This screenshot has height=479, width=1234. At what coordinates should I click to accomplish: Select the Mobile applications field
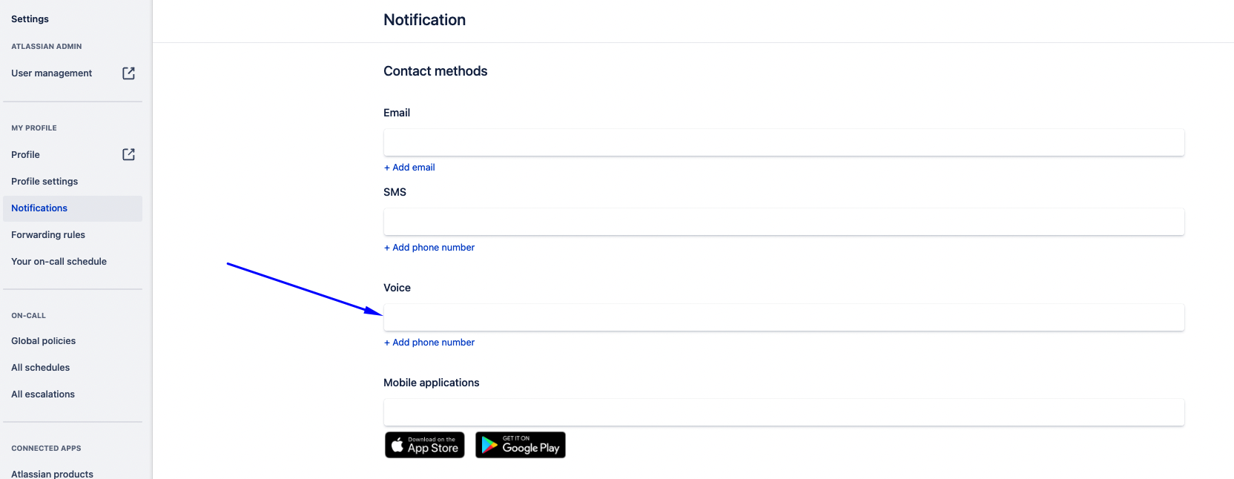coord(783,412)
